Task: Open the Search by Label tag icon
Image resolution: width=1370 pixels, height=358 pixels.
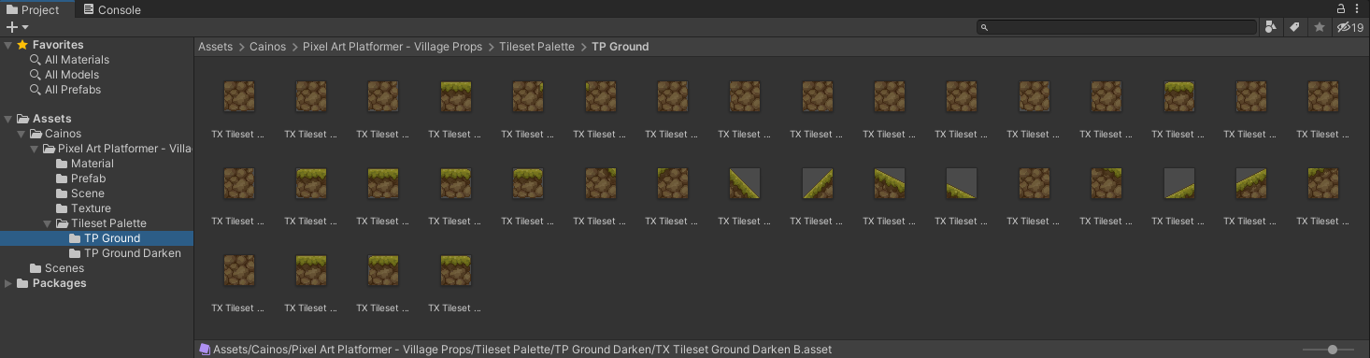Action: pos(1294,27)
